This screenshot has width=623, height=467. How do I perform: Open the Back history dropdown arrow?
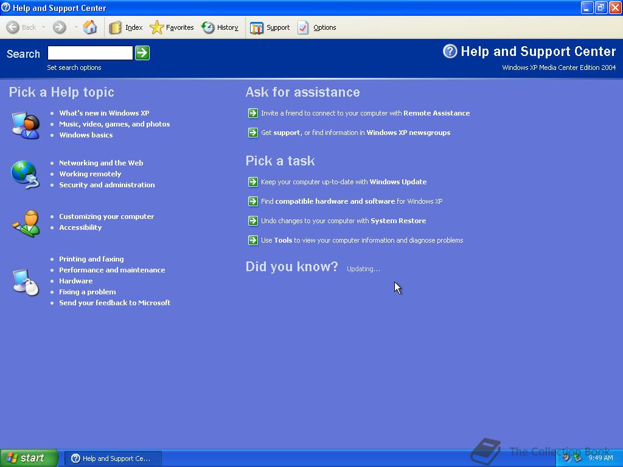43,27
